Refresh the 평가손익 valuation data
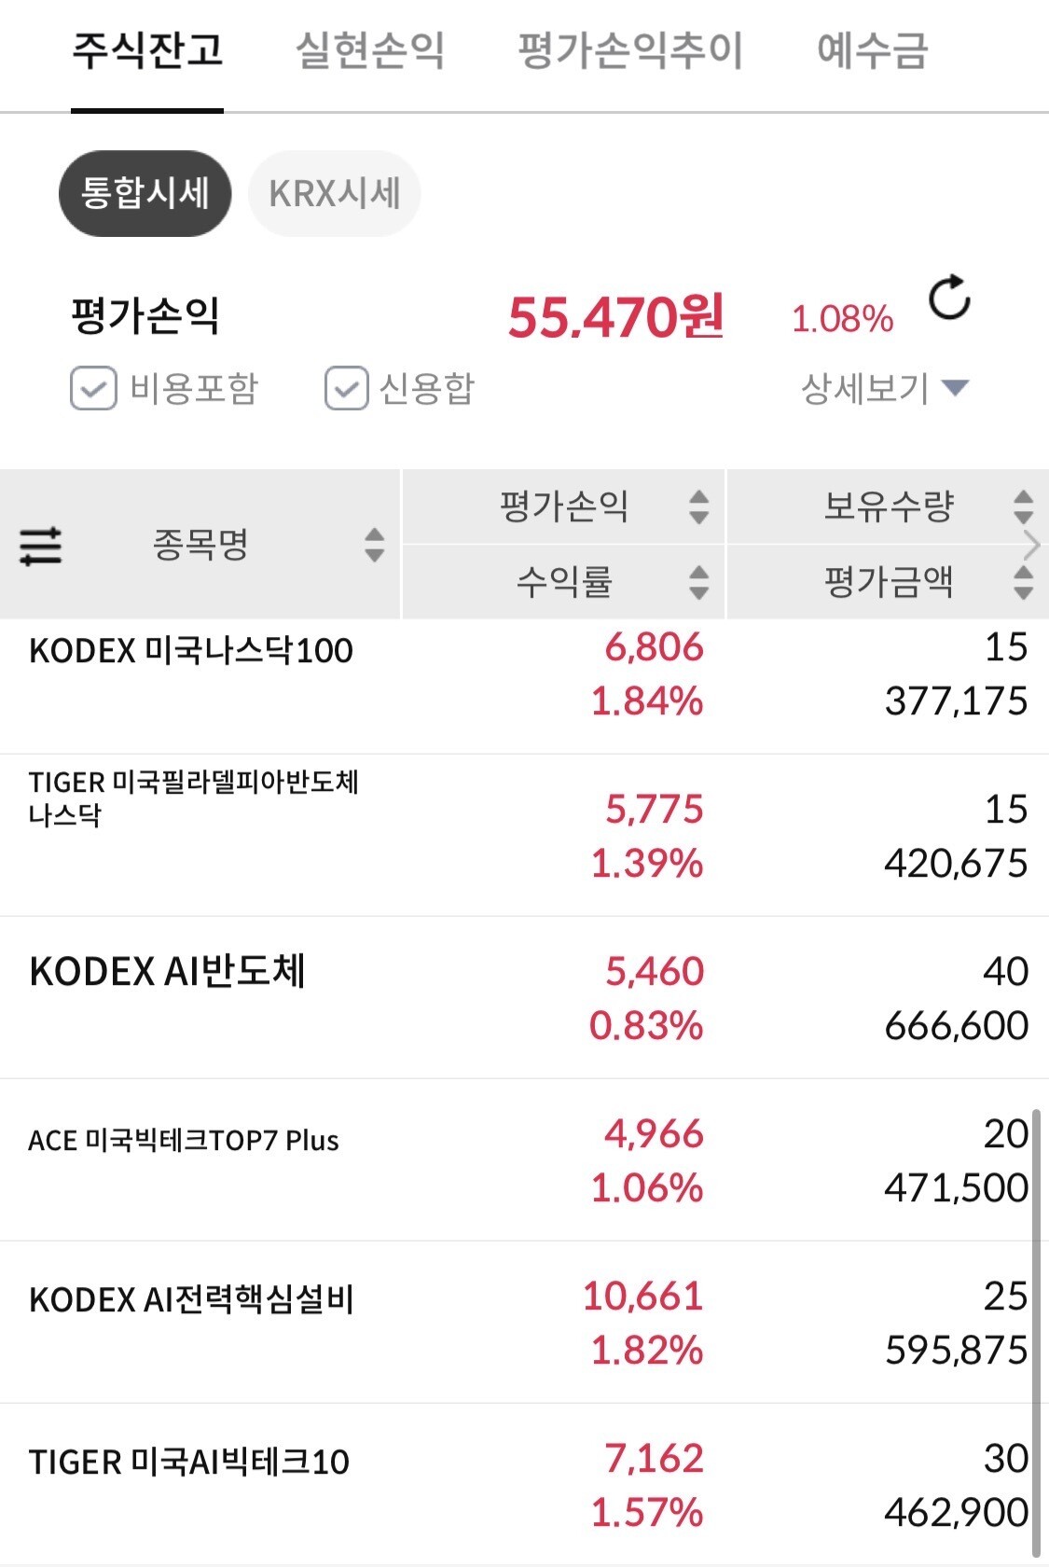This screenshot has width=1049, height=1567. point(949,298)
